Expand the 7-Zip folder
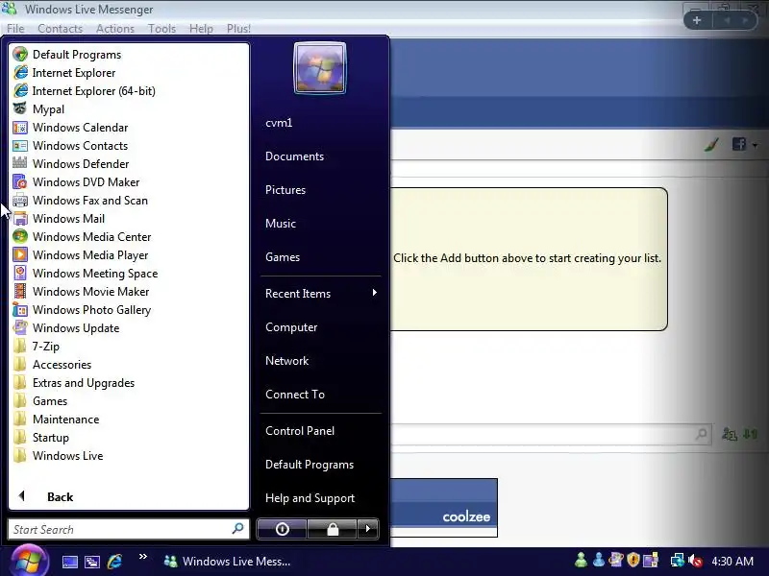This screenshot has height=576, width=769. (x=37, y=347)
